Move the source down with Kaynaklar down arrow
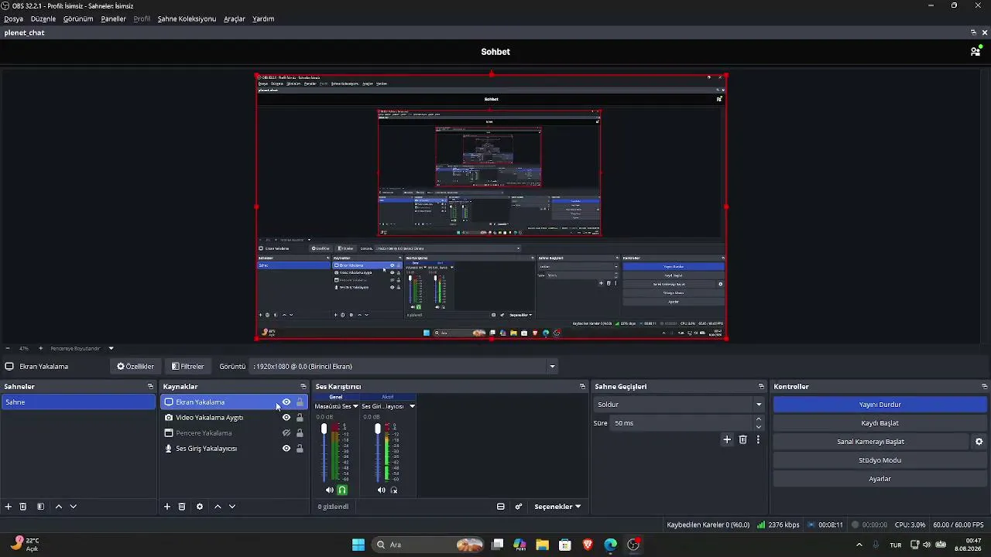This screenshot has height=557, width=991. (x=232, y=507)
